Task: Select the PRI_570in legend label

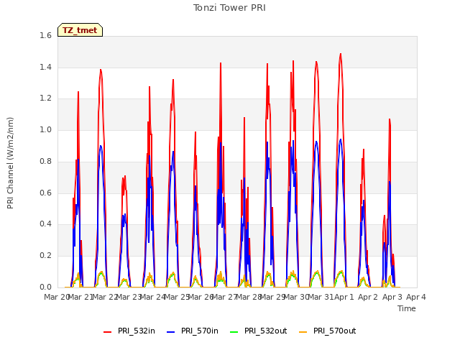Action: click(200, 331)
